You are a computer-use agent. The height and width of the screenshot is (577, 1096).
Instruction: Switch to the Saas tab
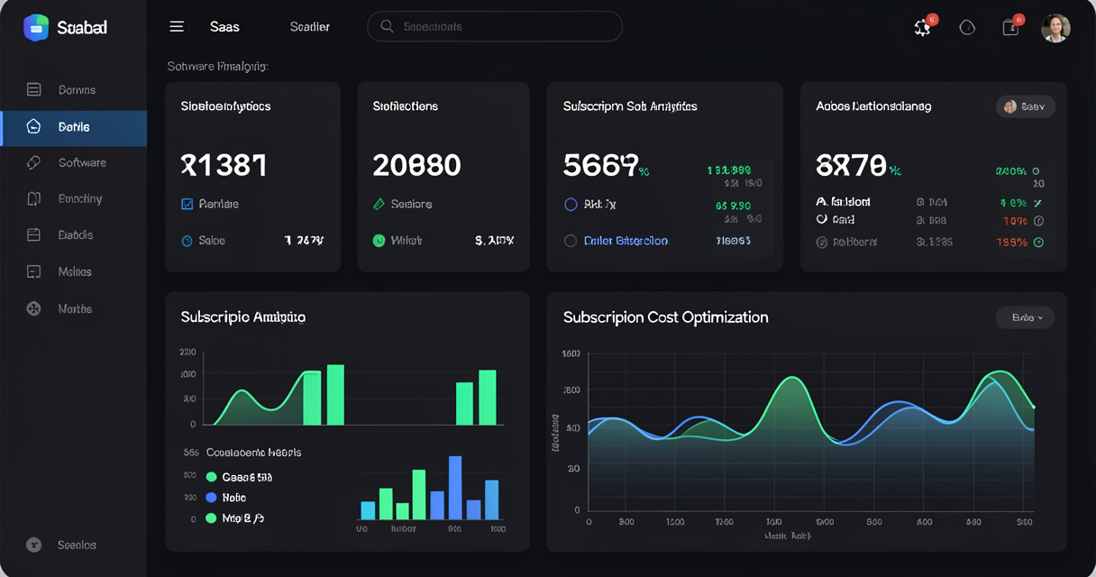pyautogui.click(x=224, y=27)
